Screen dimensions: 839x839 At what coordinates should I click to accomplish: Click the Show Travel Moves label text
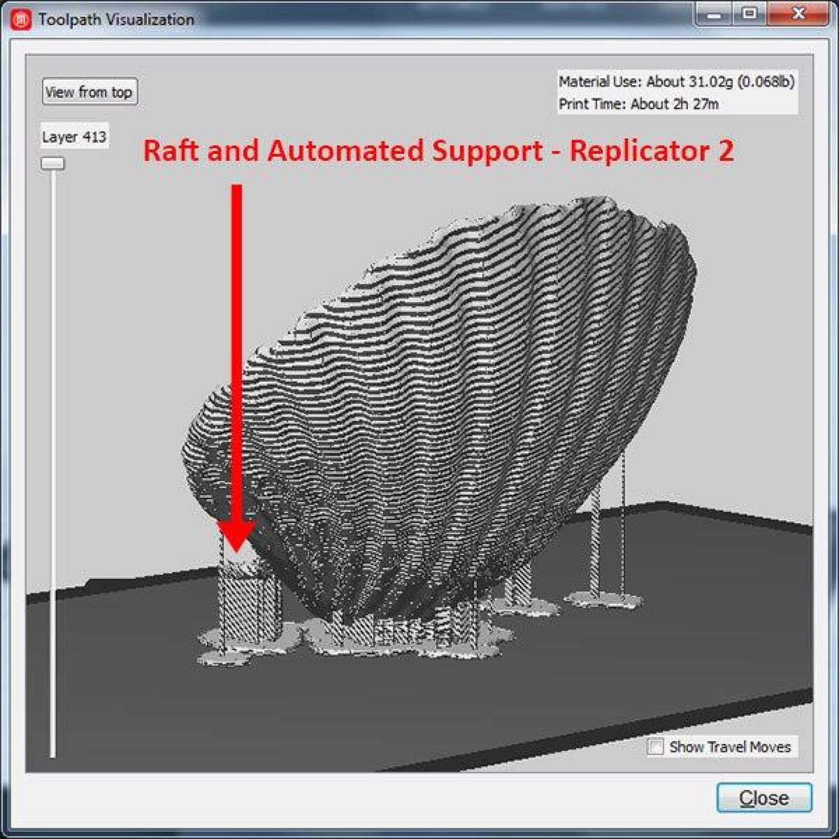click(x=730, y=747)
